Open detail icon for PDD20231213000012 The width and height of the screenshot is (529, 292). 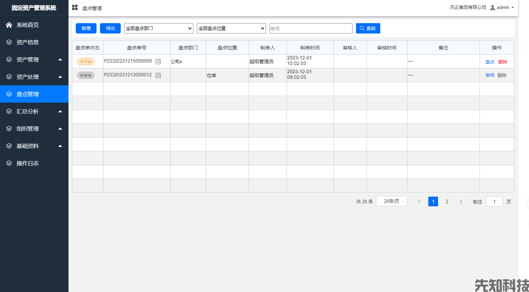(x=158, y=75)
